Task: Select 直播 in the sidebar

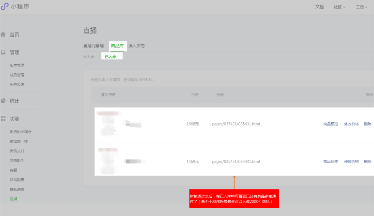Action: point(13,199)
